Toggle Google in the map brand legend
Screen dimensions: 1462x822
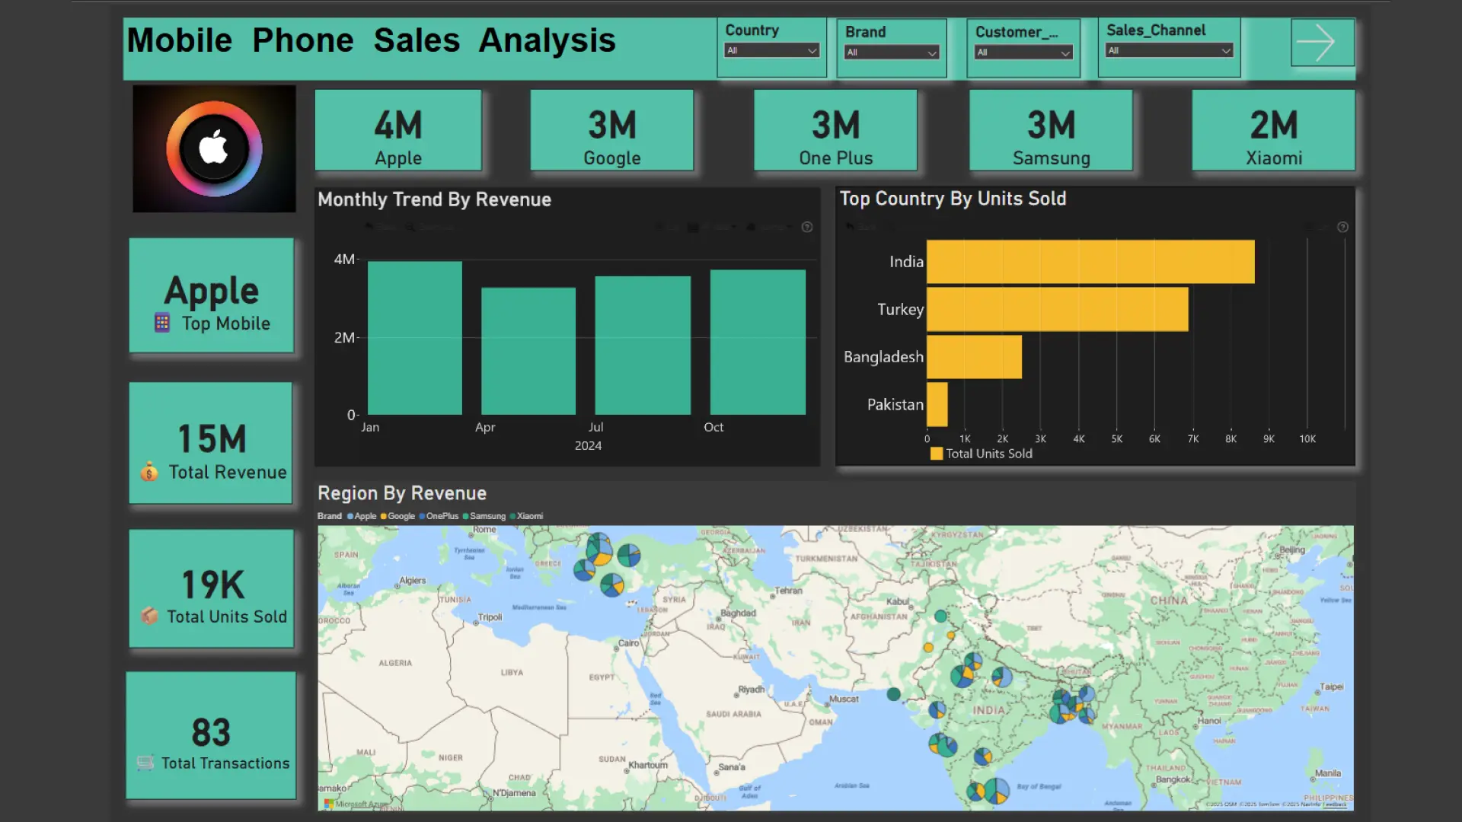click(397, 516)
